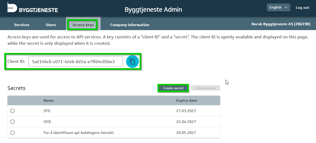Click the Expiry date column header
This screenshot has height=143, width=316.
tap(186, 100)
